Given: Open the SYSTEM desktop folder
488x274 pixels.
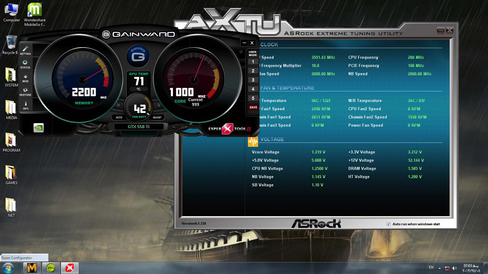Looking at the screenshot, I should pyautogui.click(x=11, y=78).
